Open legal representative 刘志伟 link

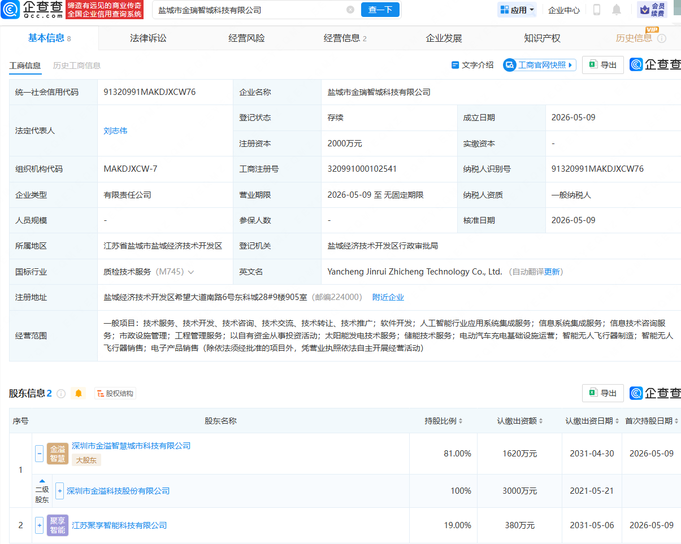pos(115,130)
